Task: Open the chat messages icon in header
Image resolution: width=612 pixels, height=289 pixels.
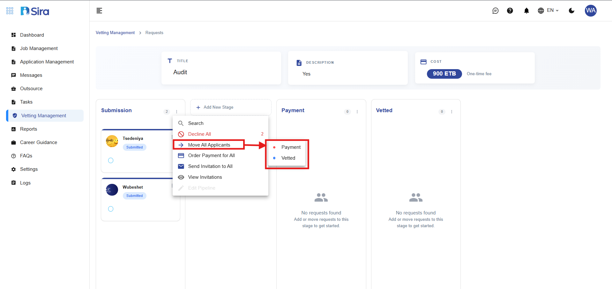Action: 495,11
